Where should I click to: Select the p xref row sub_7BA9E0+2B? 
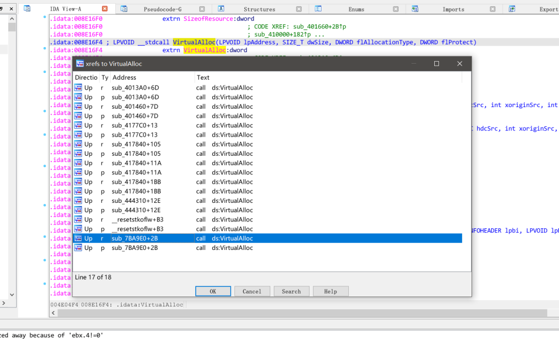pos(268,248)
